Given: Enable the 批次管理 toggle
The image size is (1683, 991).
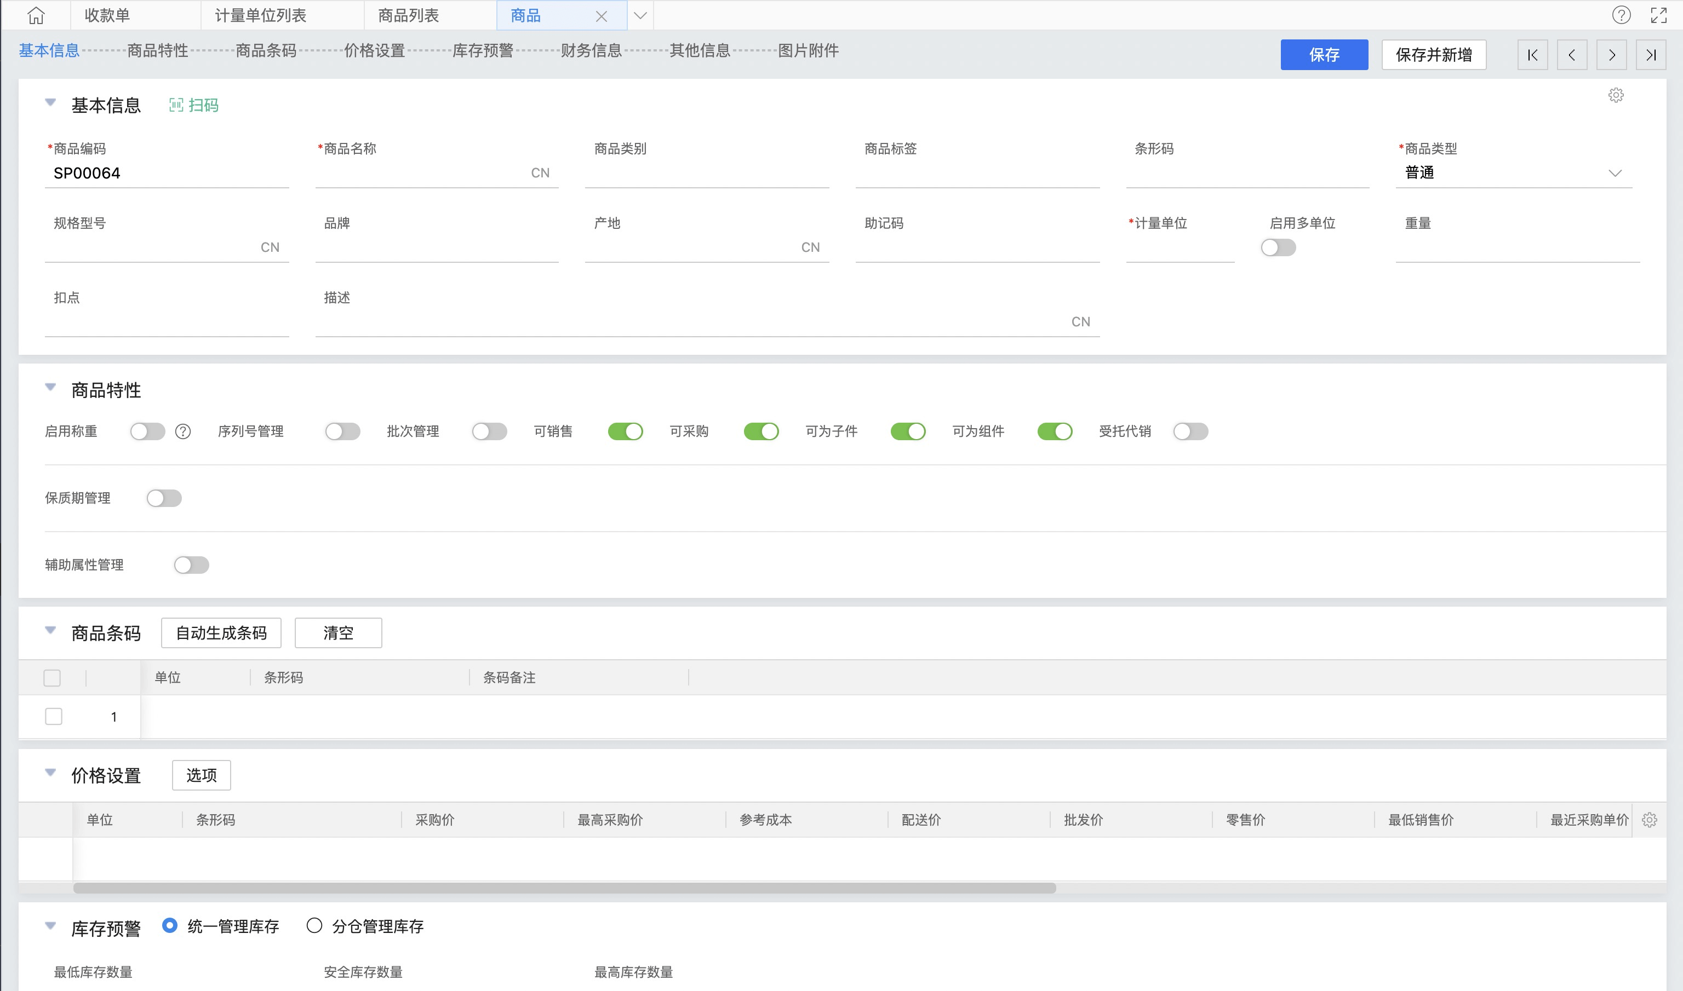Looking at the screenshot, I should point(489,431).
